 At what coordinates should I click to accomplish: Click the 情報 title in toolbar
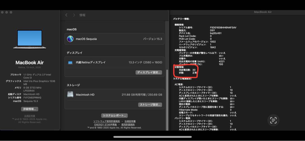tap(82, 15)
